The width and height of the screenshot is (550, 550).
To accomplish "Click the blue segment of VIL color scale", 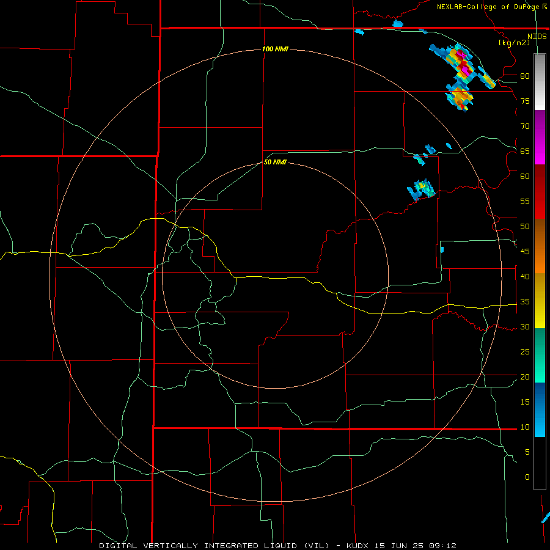I will 540,409.
